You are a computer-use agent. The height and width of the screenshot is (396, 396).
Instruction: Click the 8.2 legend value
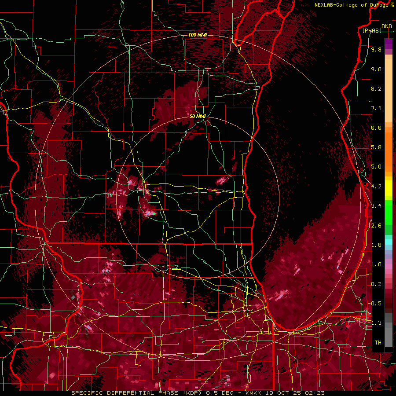(376, 88)
